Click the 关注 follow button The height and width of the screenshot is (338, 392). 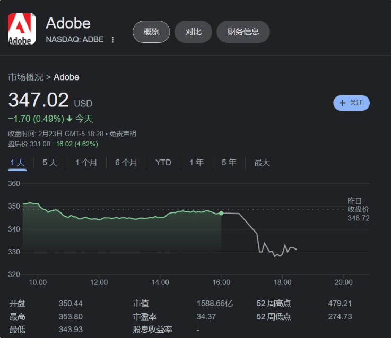[351, 103]
